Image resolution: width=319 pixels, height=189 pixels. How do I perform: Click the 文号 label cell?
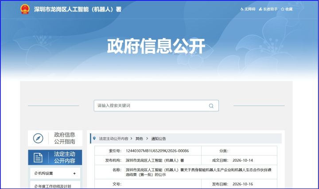pos(117,184)
